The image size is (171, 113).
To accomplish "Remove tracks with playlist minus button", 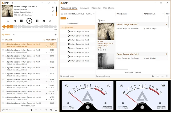I will (36, 110).
